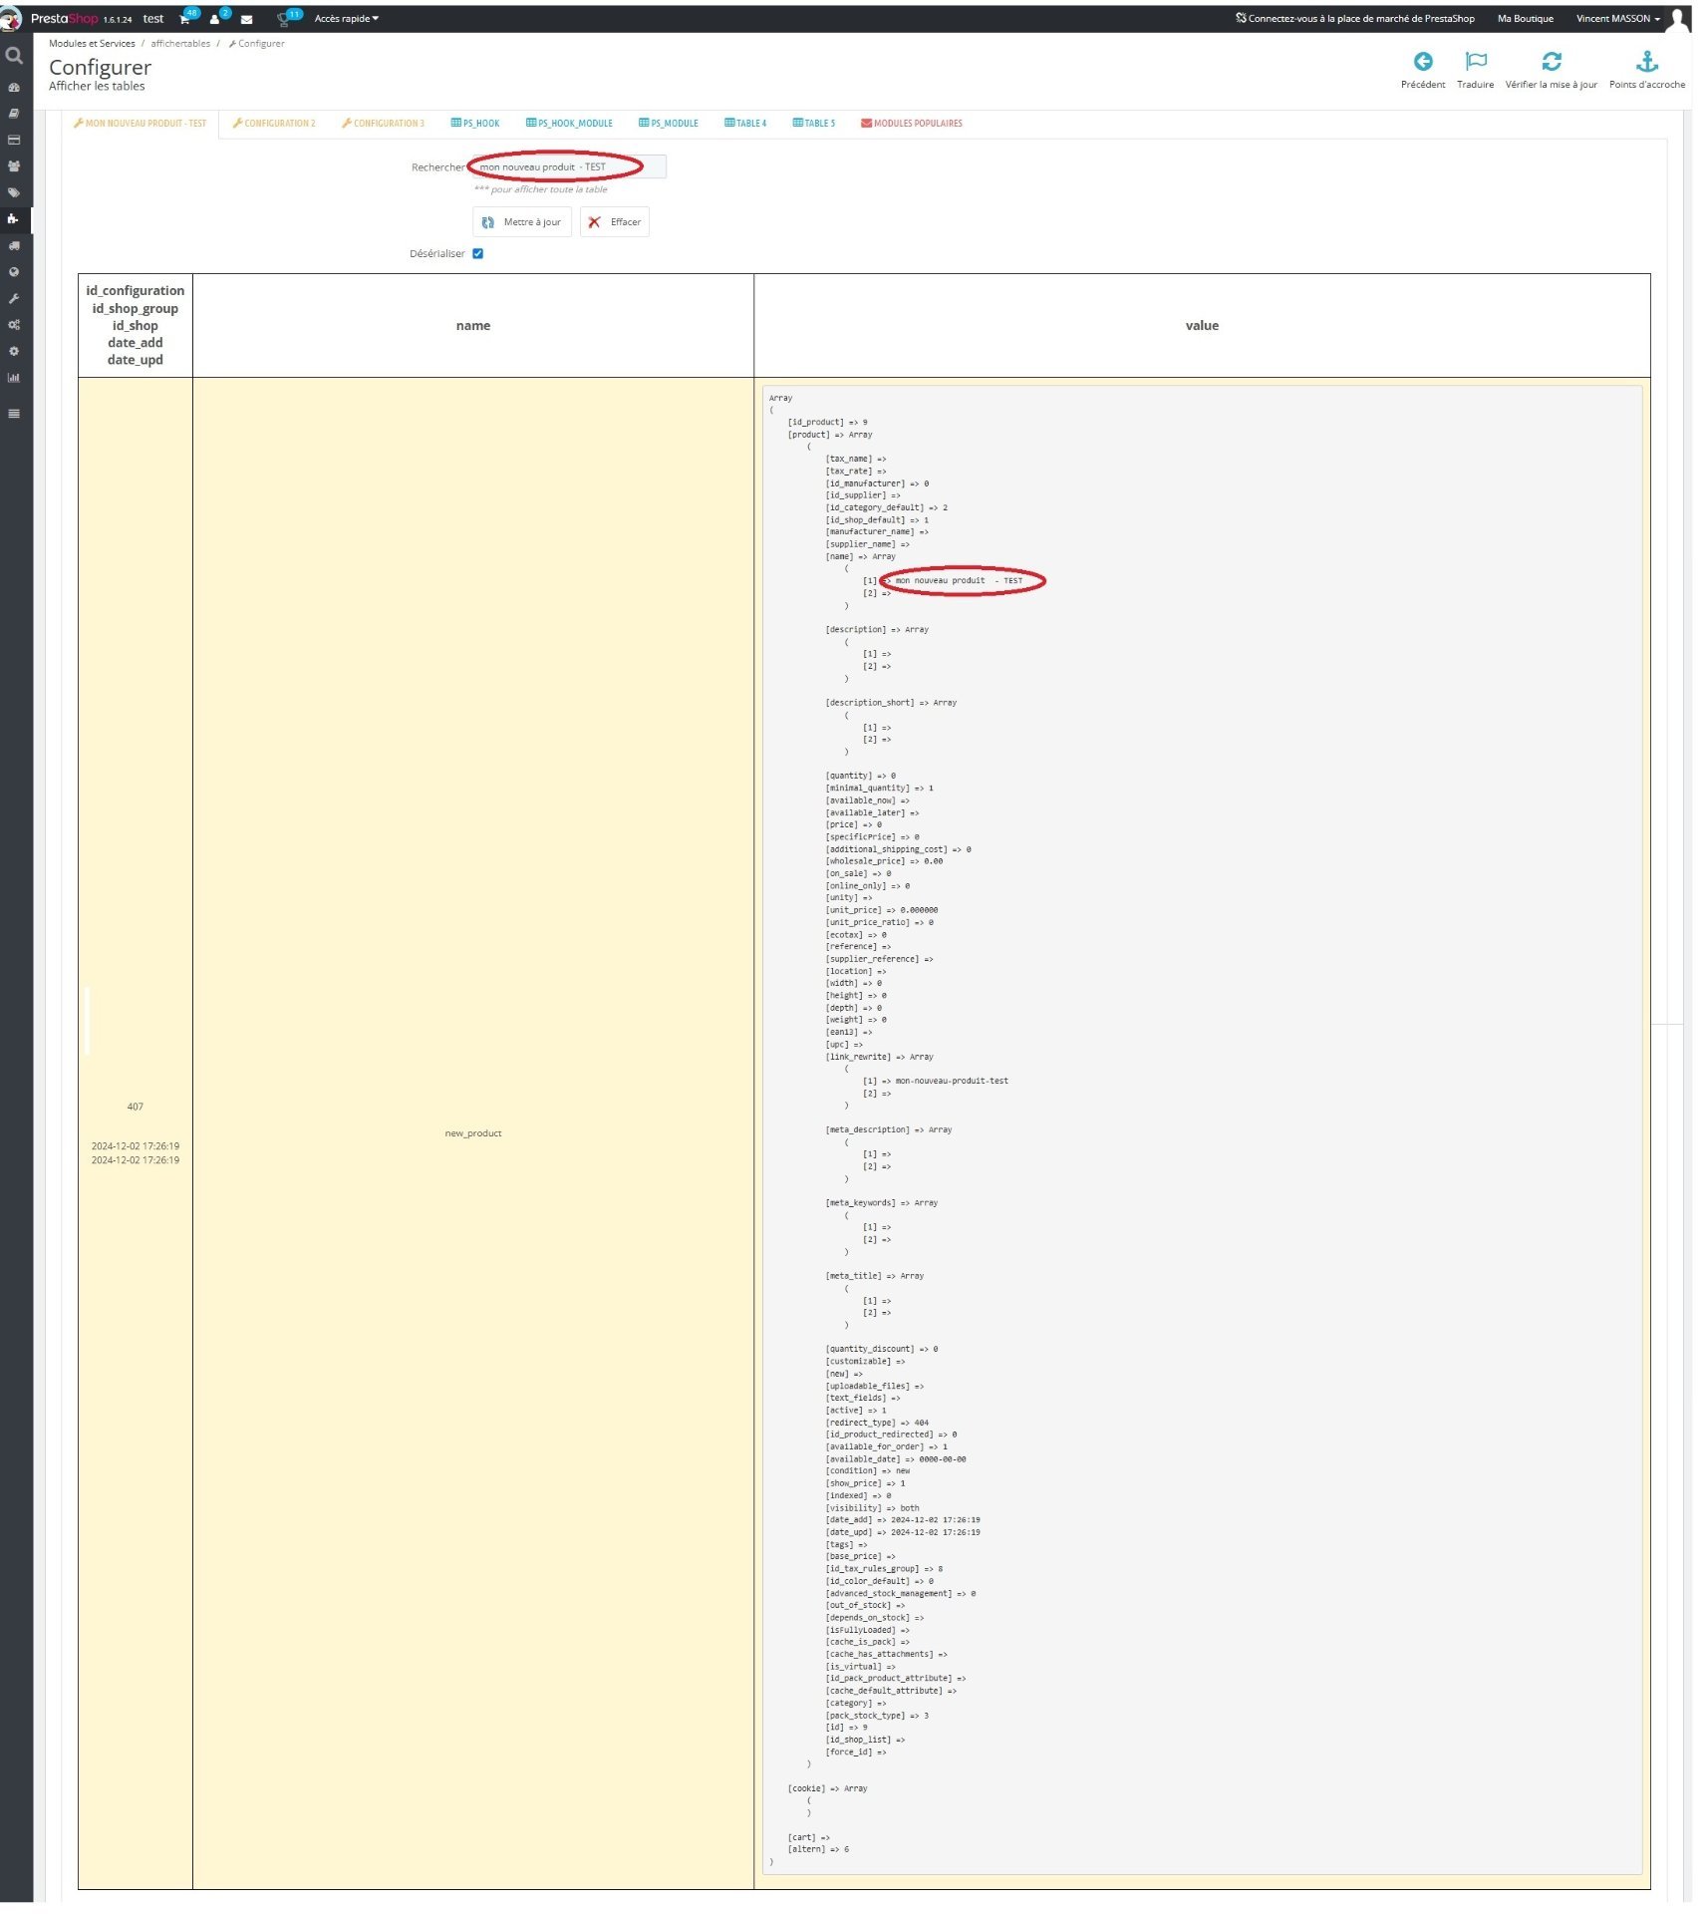Click the Précédent back arrow icon
Viewport: 1708px width, 1914px height.
tap(1423, 62)
